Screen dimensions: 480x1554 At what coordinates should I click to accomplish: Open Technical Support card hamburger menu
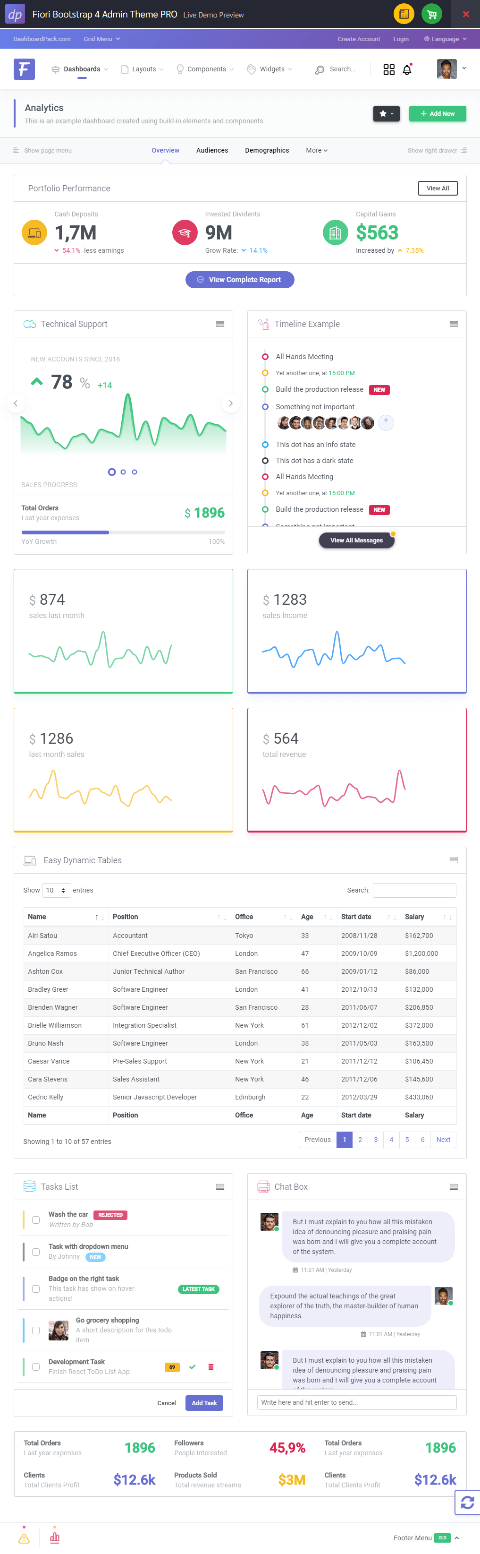220,324
